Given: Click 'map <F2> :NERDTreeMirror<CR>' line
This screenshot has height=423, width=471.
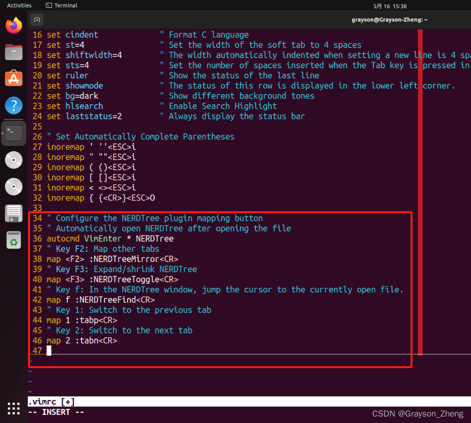Looking at the screenshot, I should click(x=112, y=259).
